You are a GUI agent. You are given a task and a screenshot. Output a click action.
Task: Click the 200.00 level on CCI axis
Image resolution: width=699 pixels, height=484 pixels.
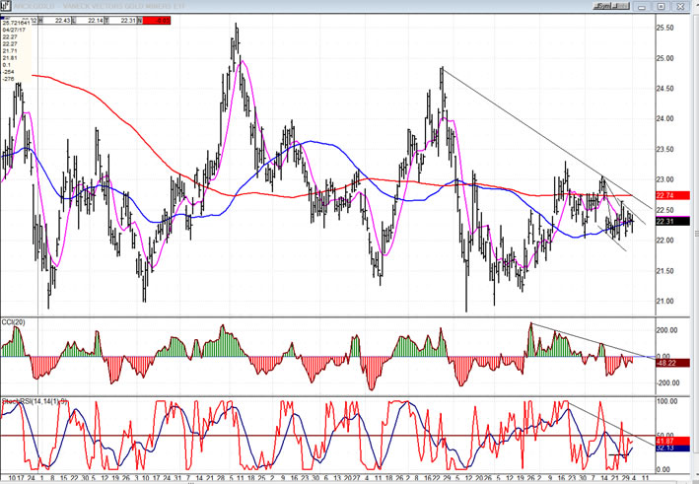point(666,331)
